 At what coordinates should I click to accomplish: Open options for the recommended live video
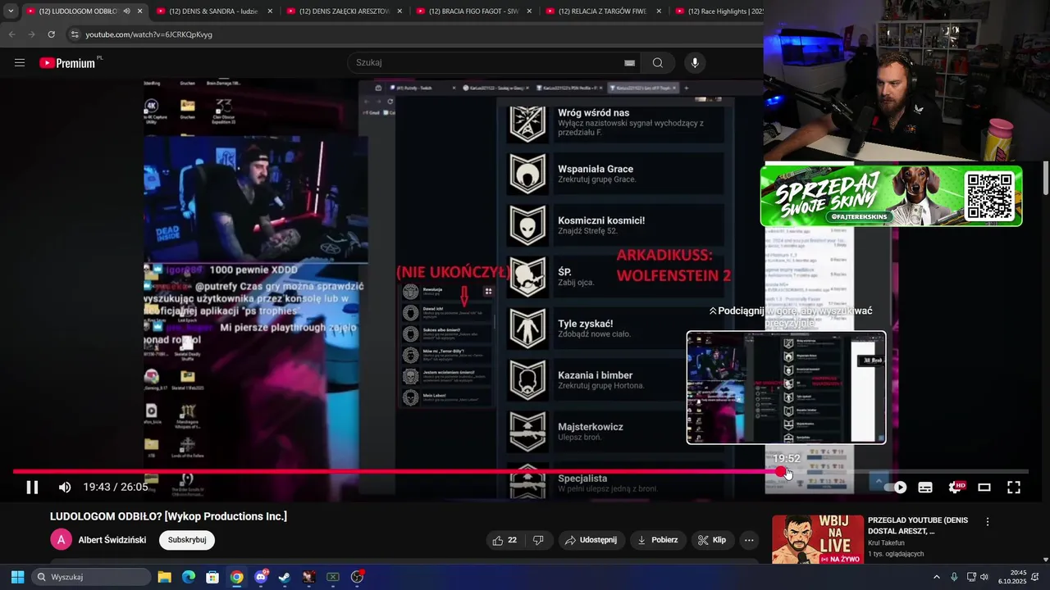coord(988,522)
